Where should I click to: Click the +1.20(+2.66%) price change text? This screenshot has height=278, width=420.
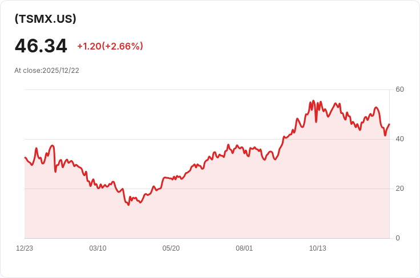pyautogui.click(x=110, y=46)
